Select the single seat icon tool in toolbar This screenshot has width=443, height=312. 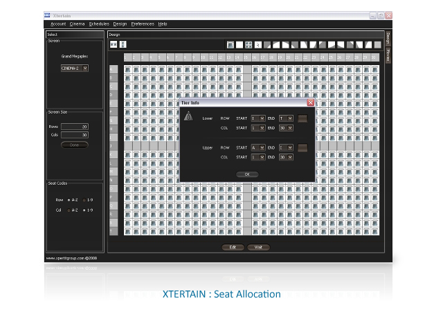[x=230, y=44]
